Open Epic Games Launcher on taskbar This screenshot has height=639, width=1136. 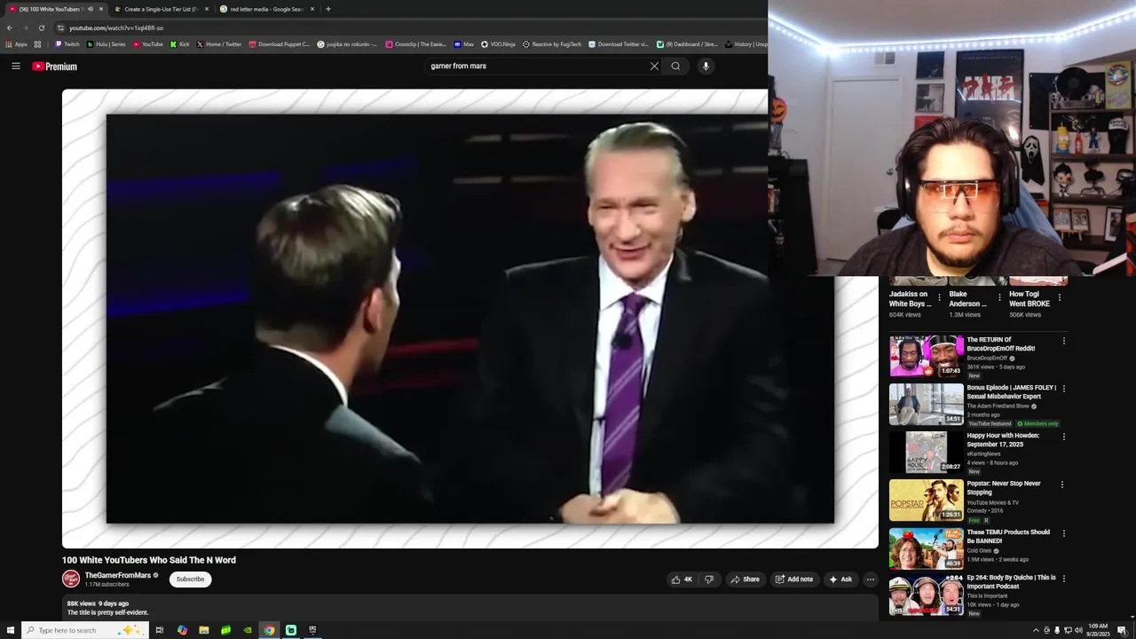point(312,630)
